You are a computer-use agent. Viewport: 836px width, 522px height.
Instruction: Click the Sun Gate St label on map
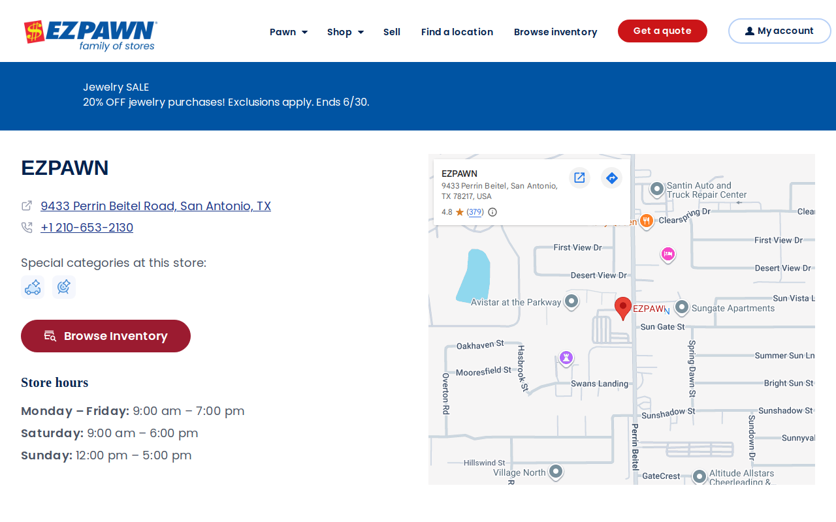tap(662, 327)
